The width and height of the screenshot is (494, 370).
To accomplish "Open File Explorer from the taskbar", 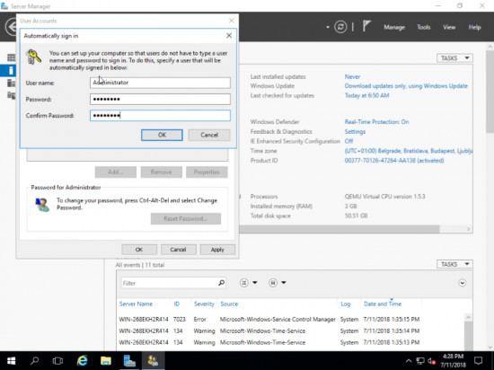I will click(x=106, y=360).
